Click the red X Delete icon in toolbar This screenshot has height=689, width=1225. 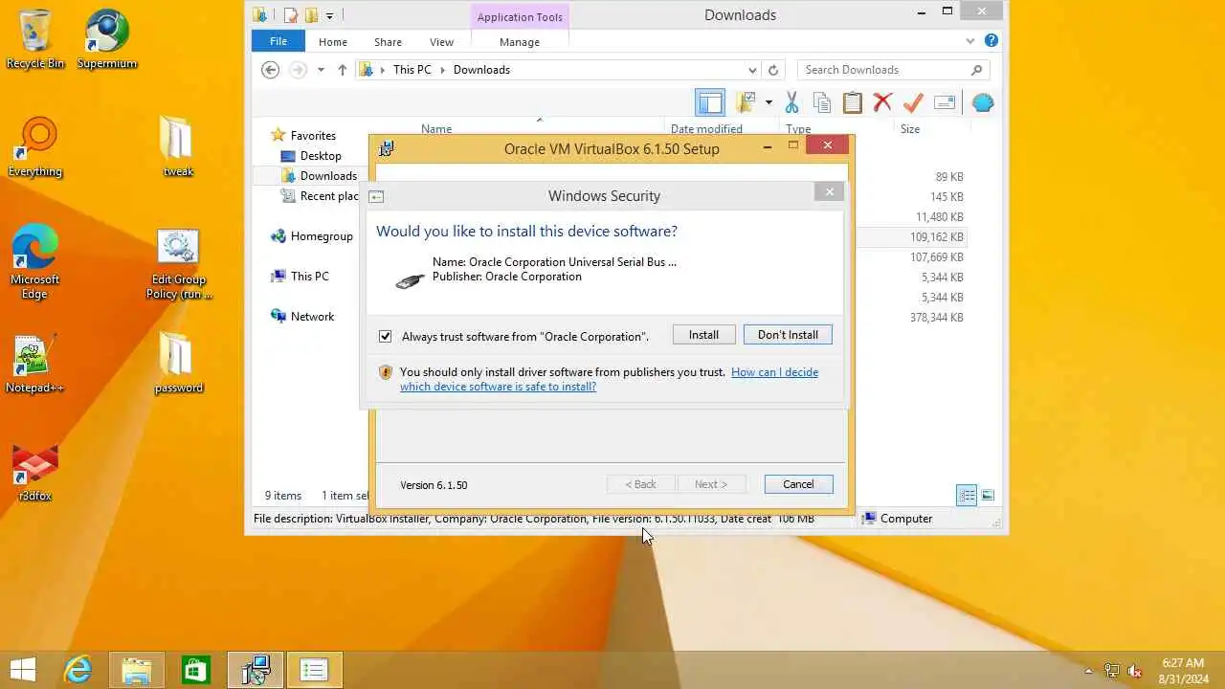[x=882, y=102]
